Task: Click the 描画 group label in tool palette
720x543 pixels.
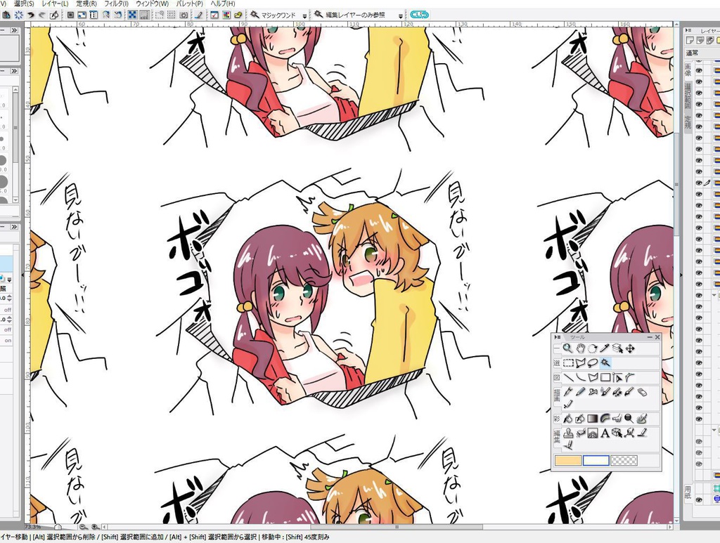Action: click(557, 395)
